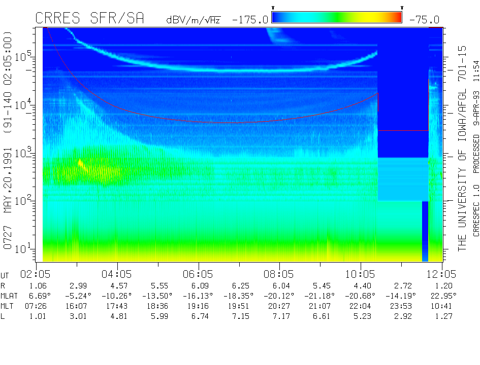Screen dimensions: 480x365
Task: Click the vertical 0727 orbit label
Action: (7, 237)
